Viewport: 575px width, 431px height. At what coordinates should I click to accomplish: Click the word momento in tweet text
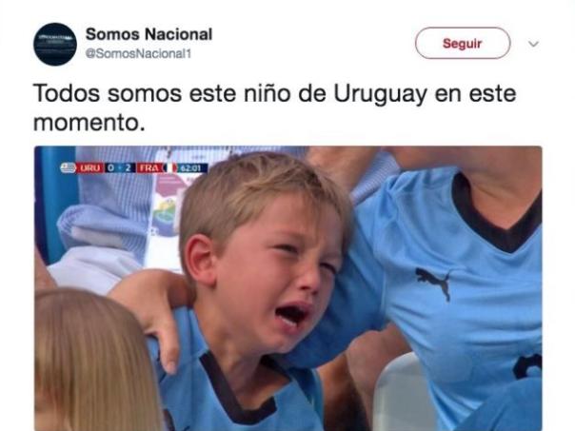tap(88, 123)
